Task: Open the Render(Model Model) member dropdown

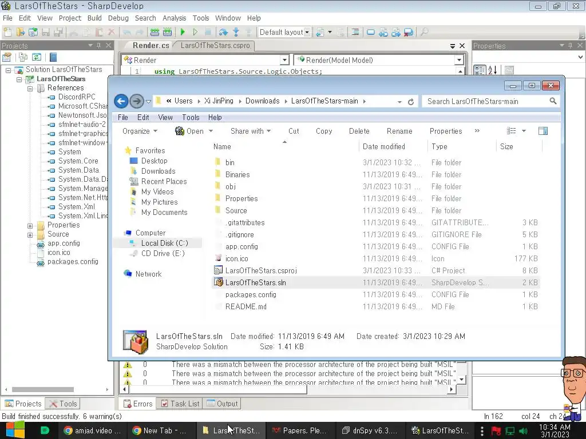Action: [x=460, y=60]
